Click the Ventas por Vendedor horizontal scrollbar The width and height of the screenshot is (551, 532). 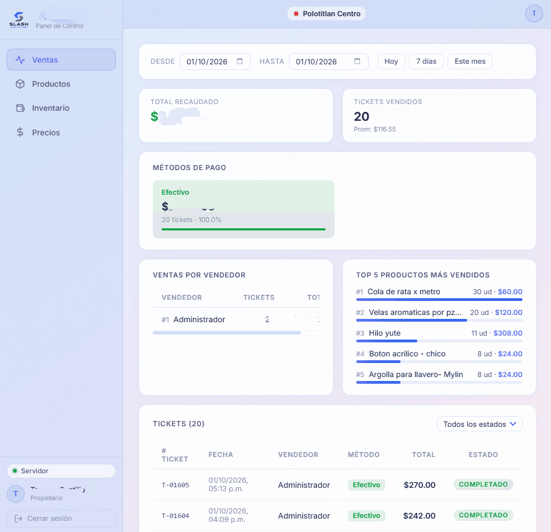coord(227,333)
